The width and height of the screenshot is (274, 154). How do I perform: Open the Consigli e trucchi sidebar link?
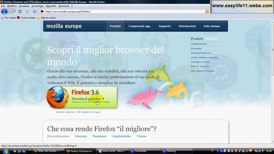pyautogui.click(x=200, y=62)
